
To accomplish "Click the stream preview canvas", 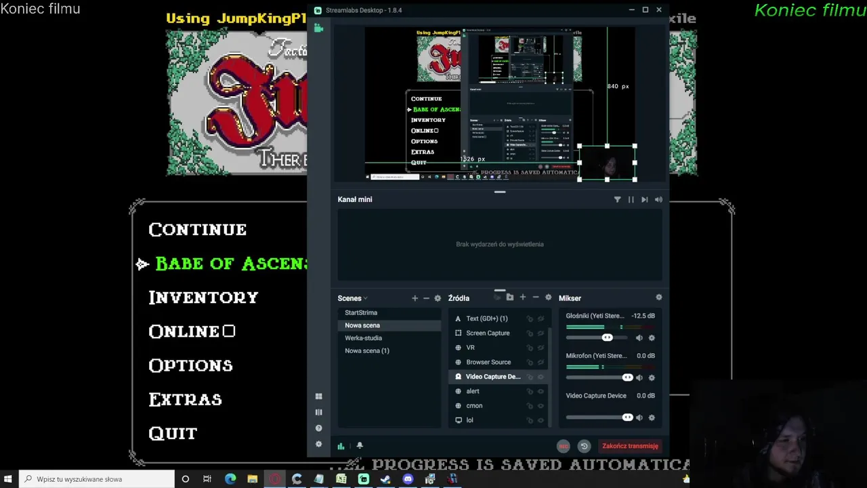I will [x=500, y=104].
